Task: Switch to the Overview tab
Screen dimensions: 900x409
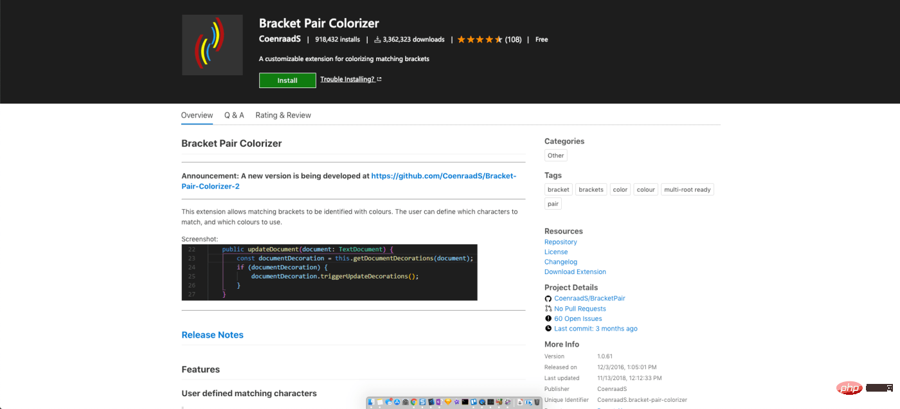Action: 197,115
